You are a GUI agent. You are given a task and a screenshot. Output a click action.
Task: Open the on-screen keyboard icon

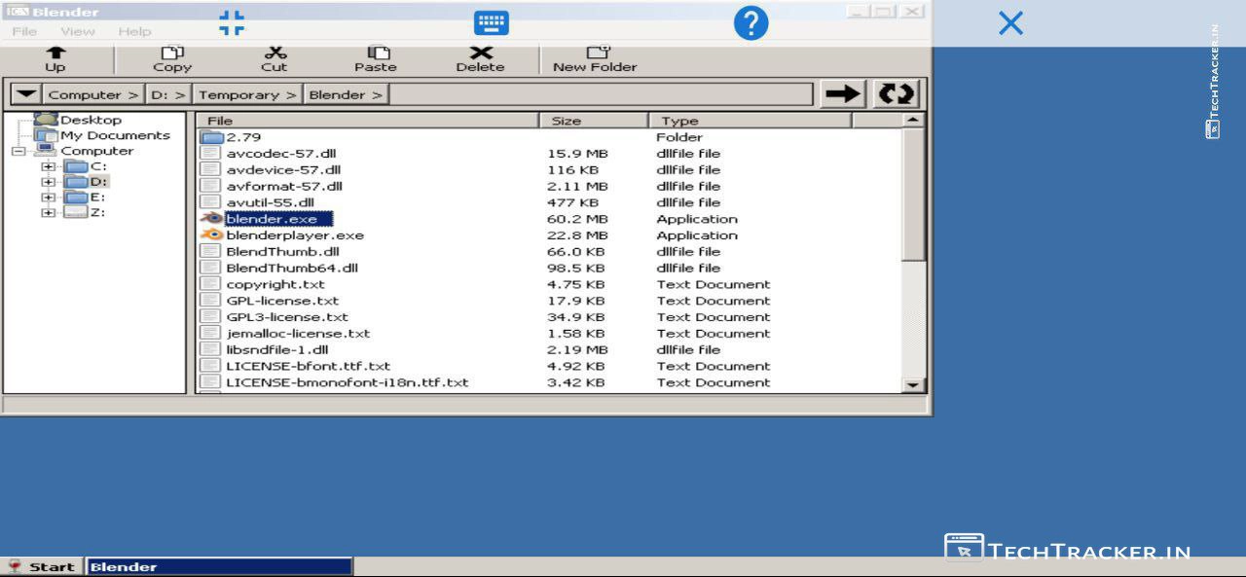pyautogui.click(x=492, y=23)
